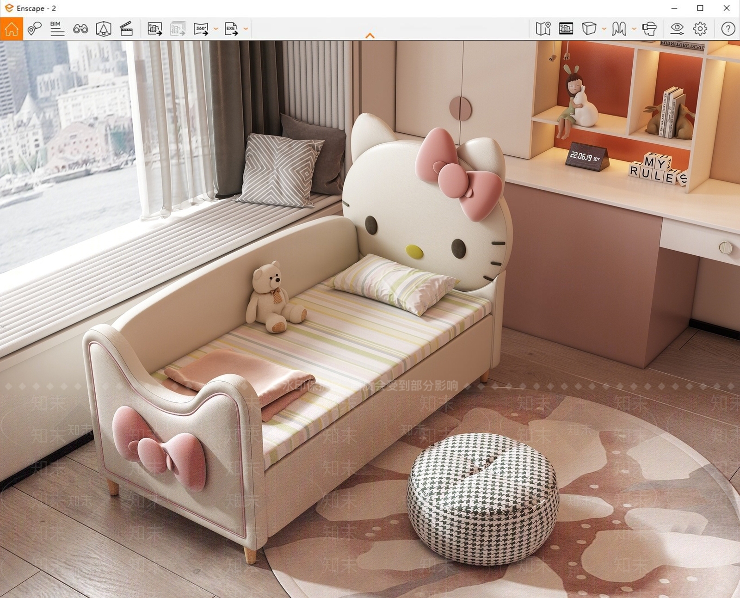Open the BIM information panel
740x598 pixels.
click(57, 29)
